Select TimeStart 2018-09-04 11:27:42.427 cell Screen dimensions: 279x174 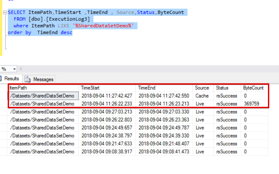107,96
